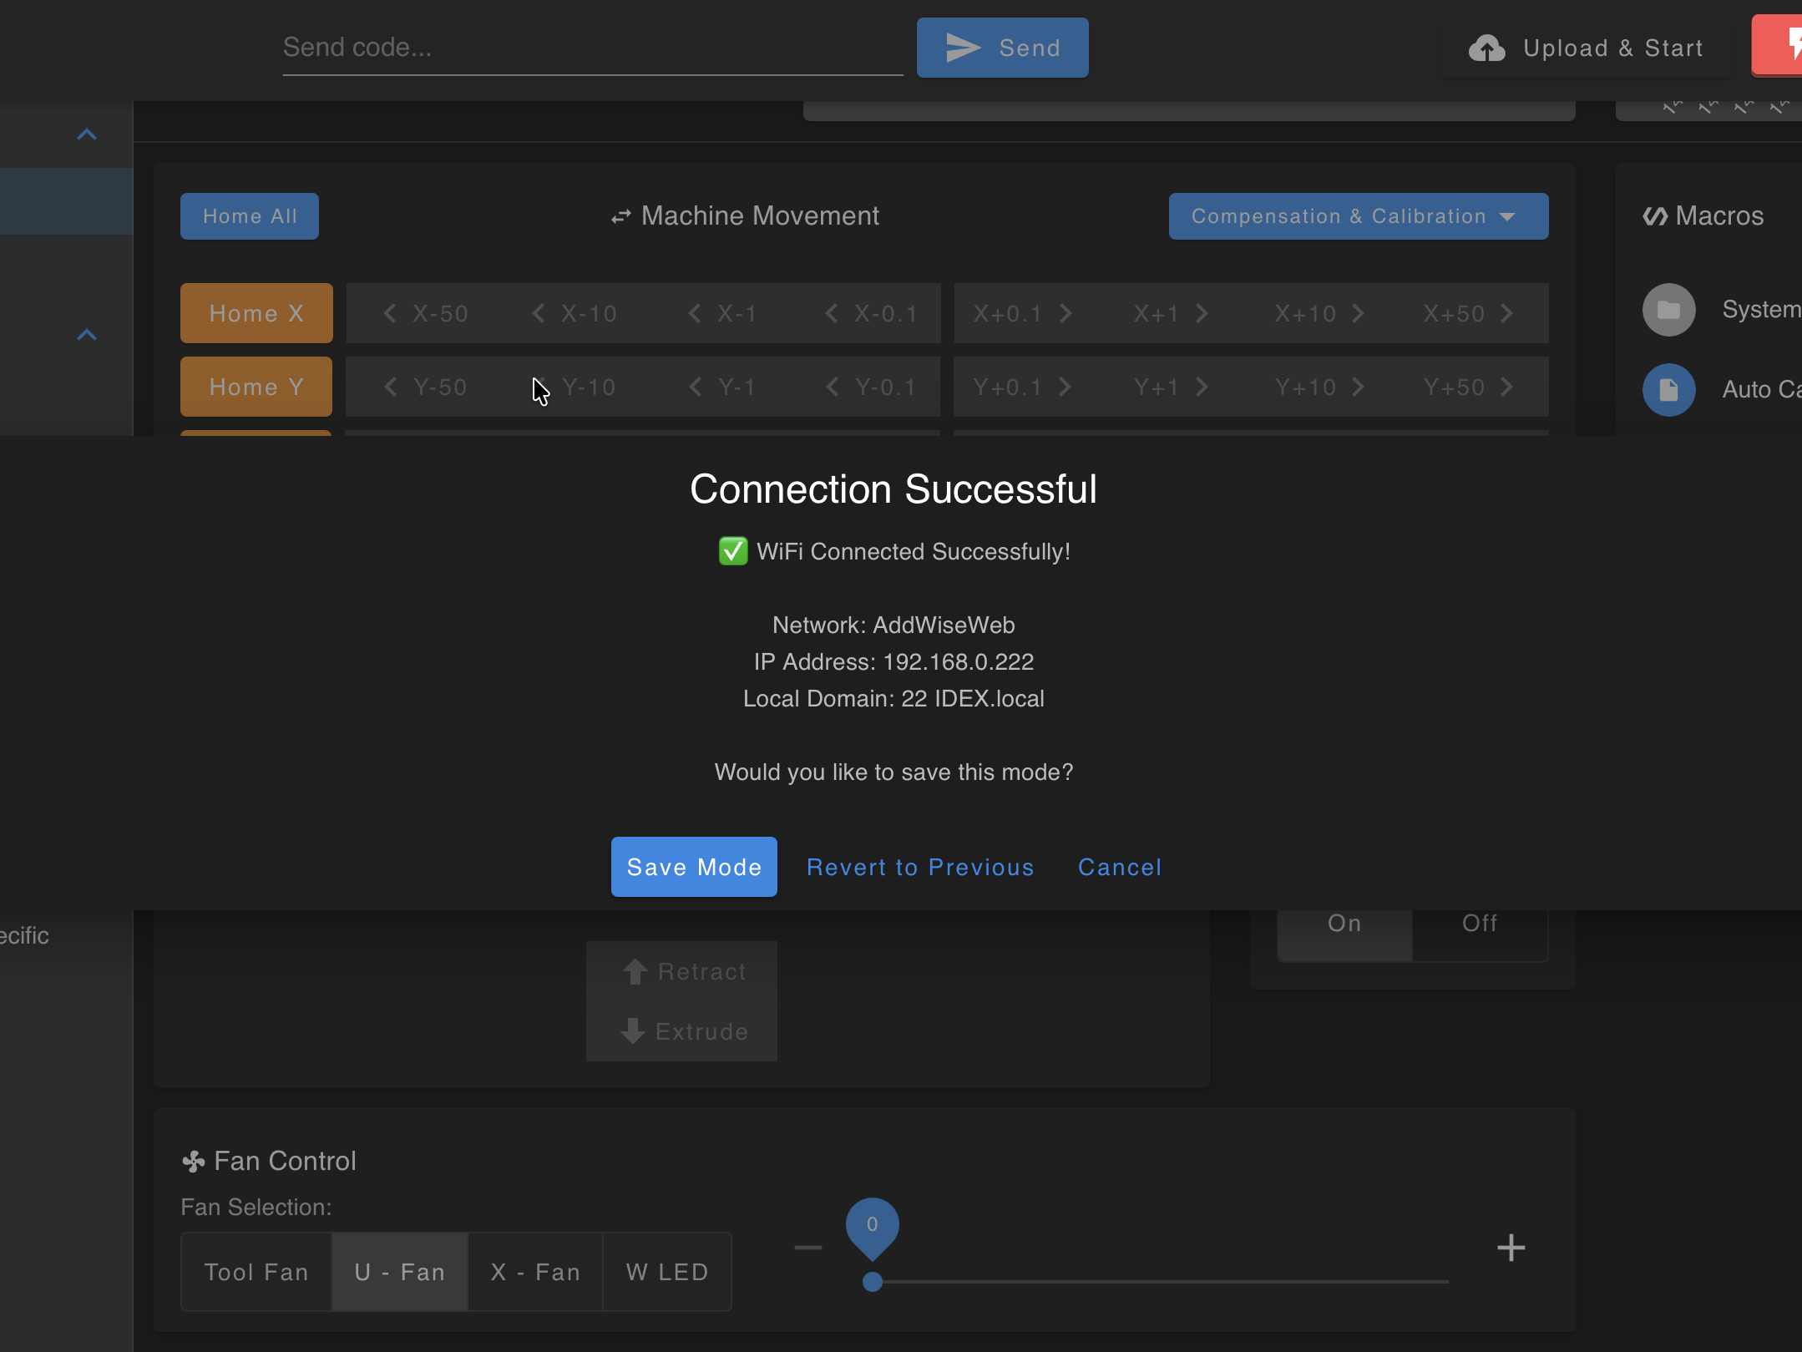Decrease fan speed with minus icon
This screenshot has width=1802, height=1352.
808,1248
